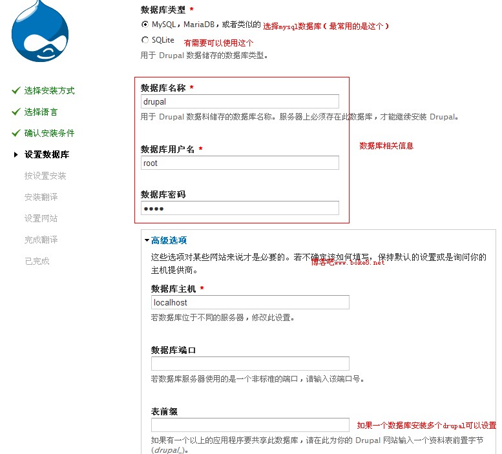The height and width of the screenshot is (454, 502).
Task: Select the SQLite radio button
Action: pyautogui.click(x=145, y=39)
